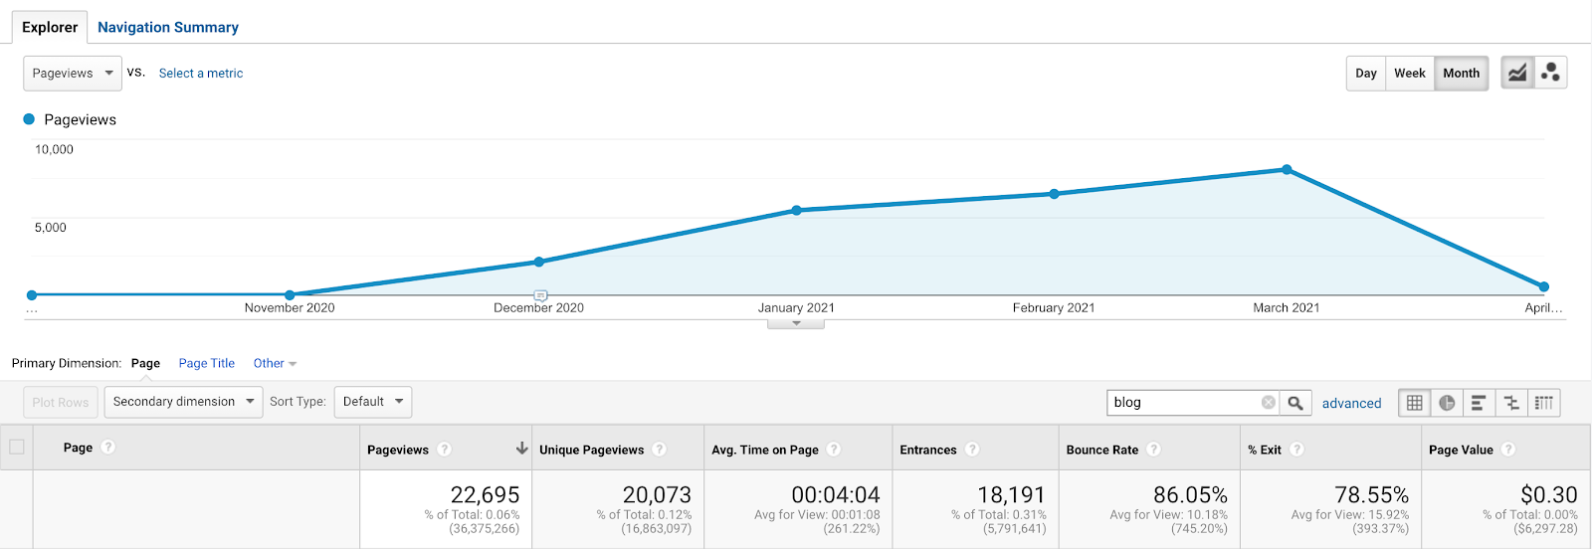Open the Explorer tab
The width and height of the screenshot is (1592, 549).
point(50,27)
